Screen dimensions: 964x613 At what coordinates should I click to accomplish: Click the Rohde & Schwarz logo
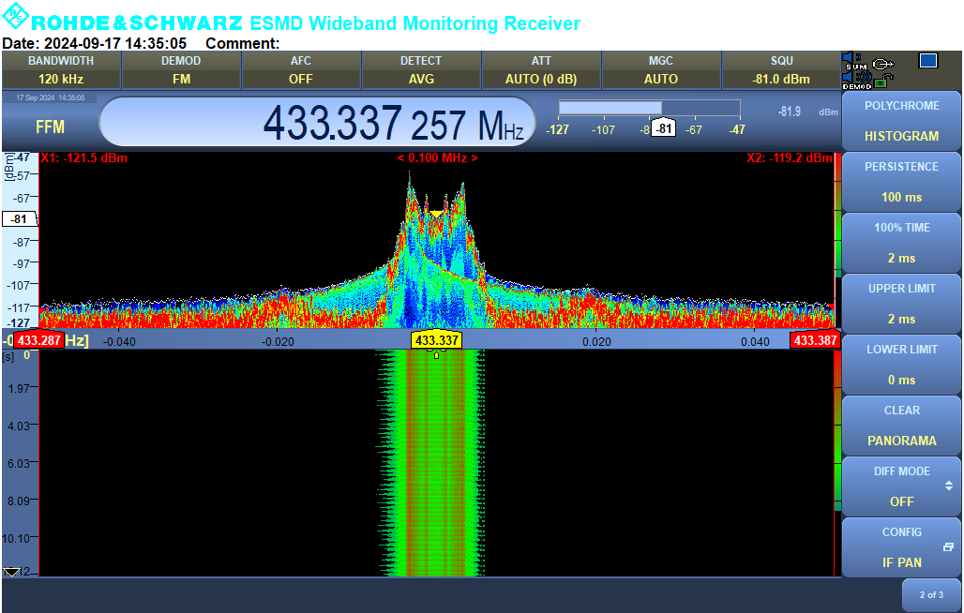[x=15, y=17]
